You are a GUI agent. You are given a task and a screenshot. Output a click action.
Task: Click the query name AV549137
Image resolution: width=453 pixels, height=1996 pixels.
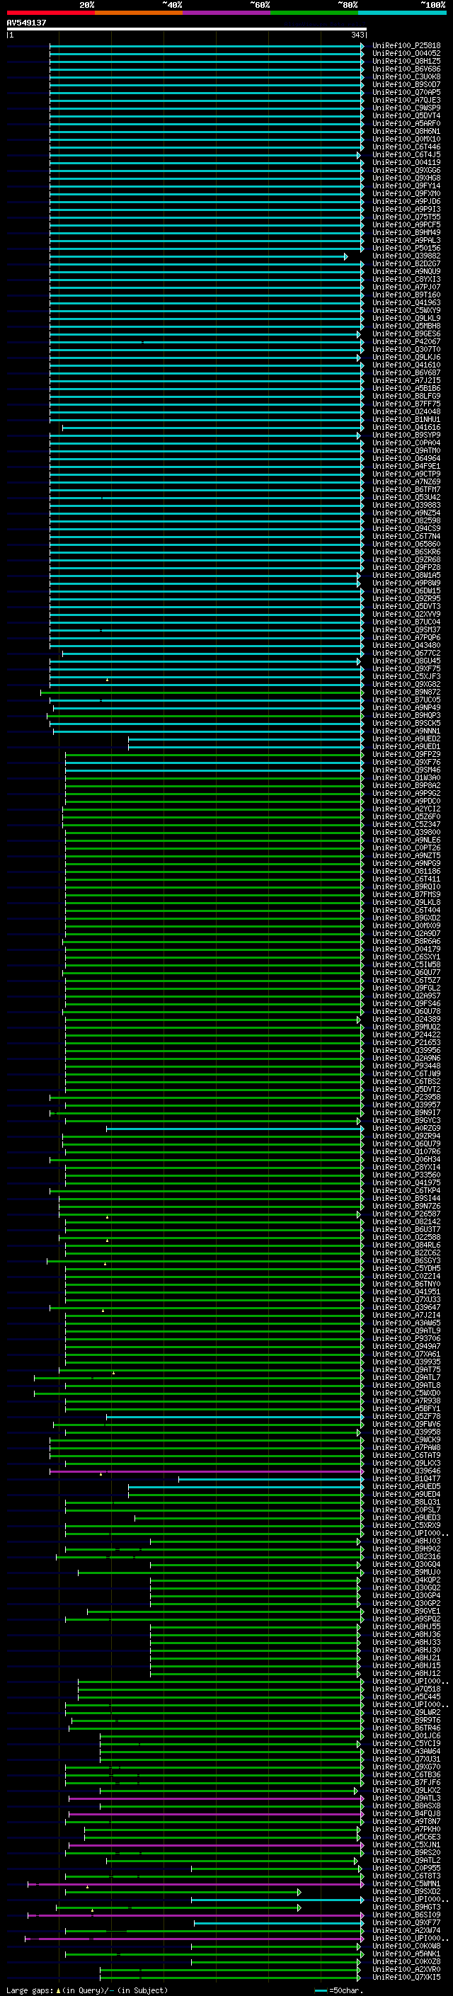26,23
